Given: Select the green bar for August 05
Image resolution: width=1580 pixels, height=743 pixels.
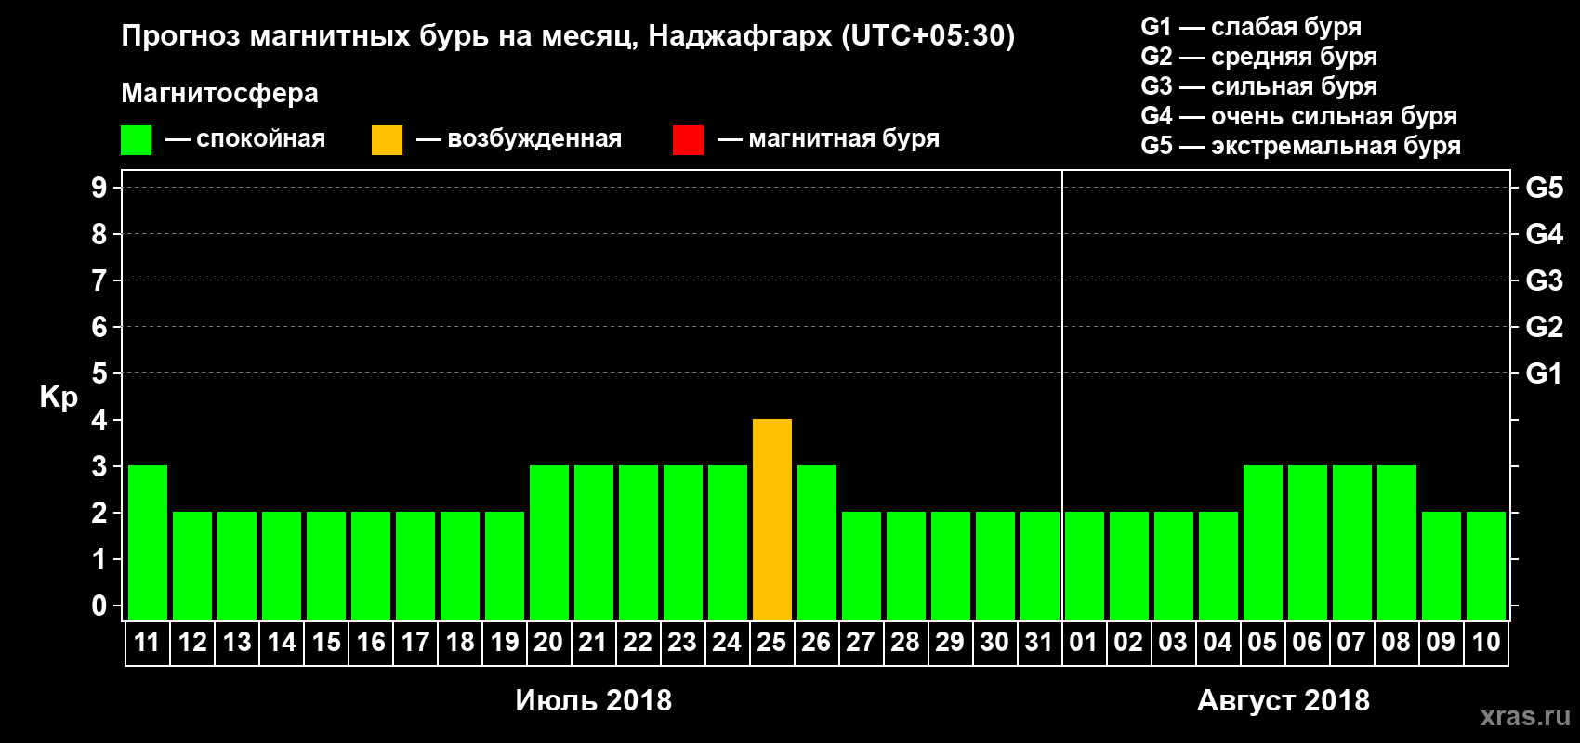Looking at the screenshot, I should pos(1263,542).
